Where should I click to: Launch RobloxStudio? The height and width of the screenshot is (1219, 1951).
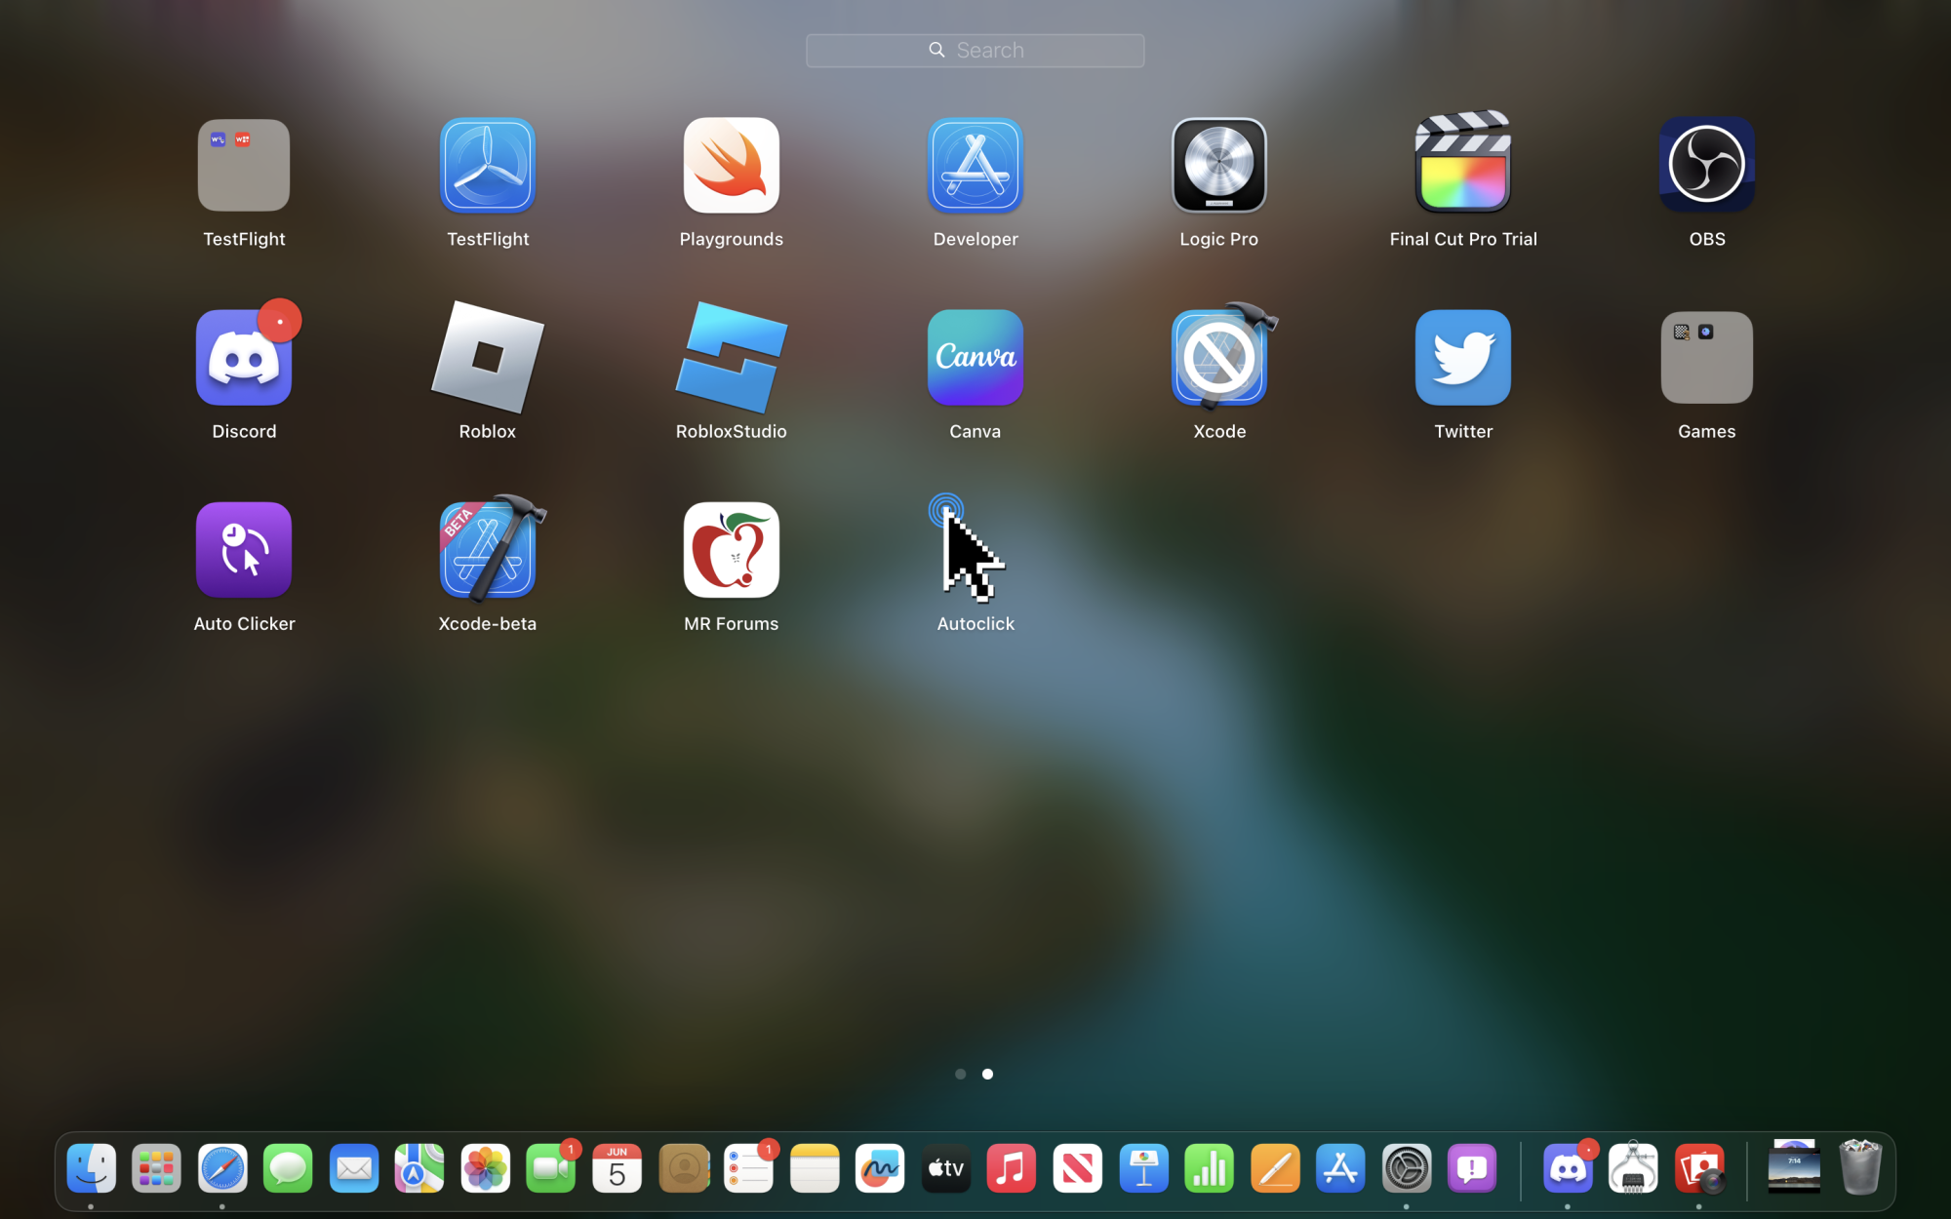click(x=732, y=357)
